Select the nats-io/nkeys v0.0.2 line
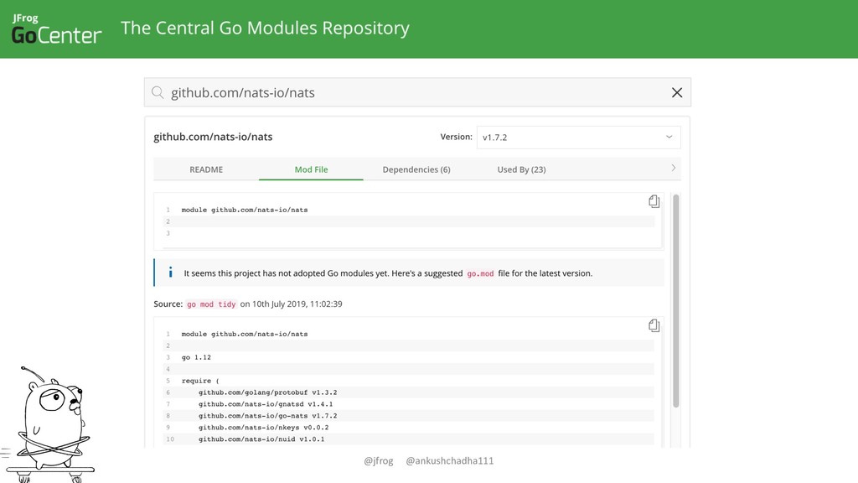This screenshot has height=483, width=858. point(263,428)
